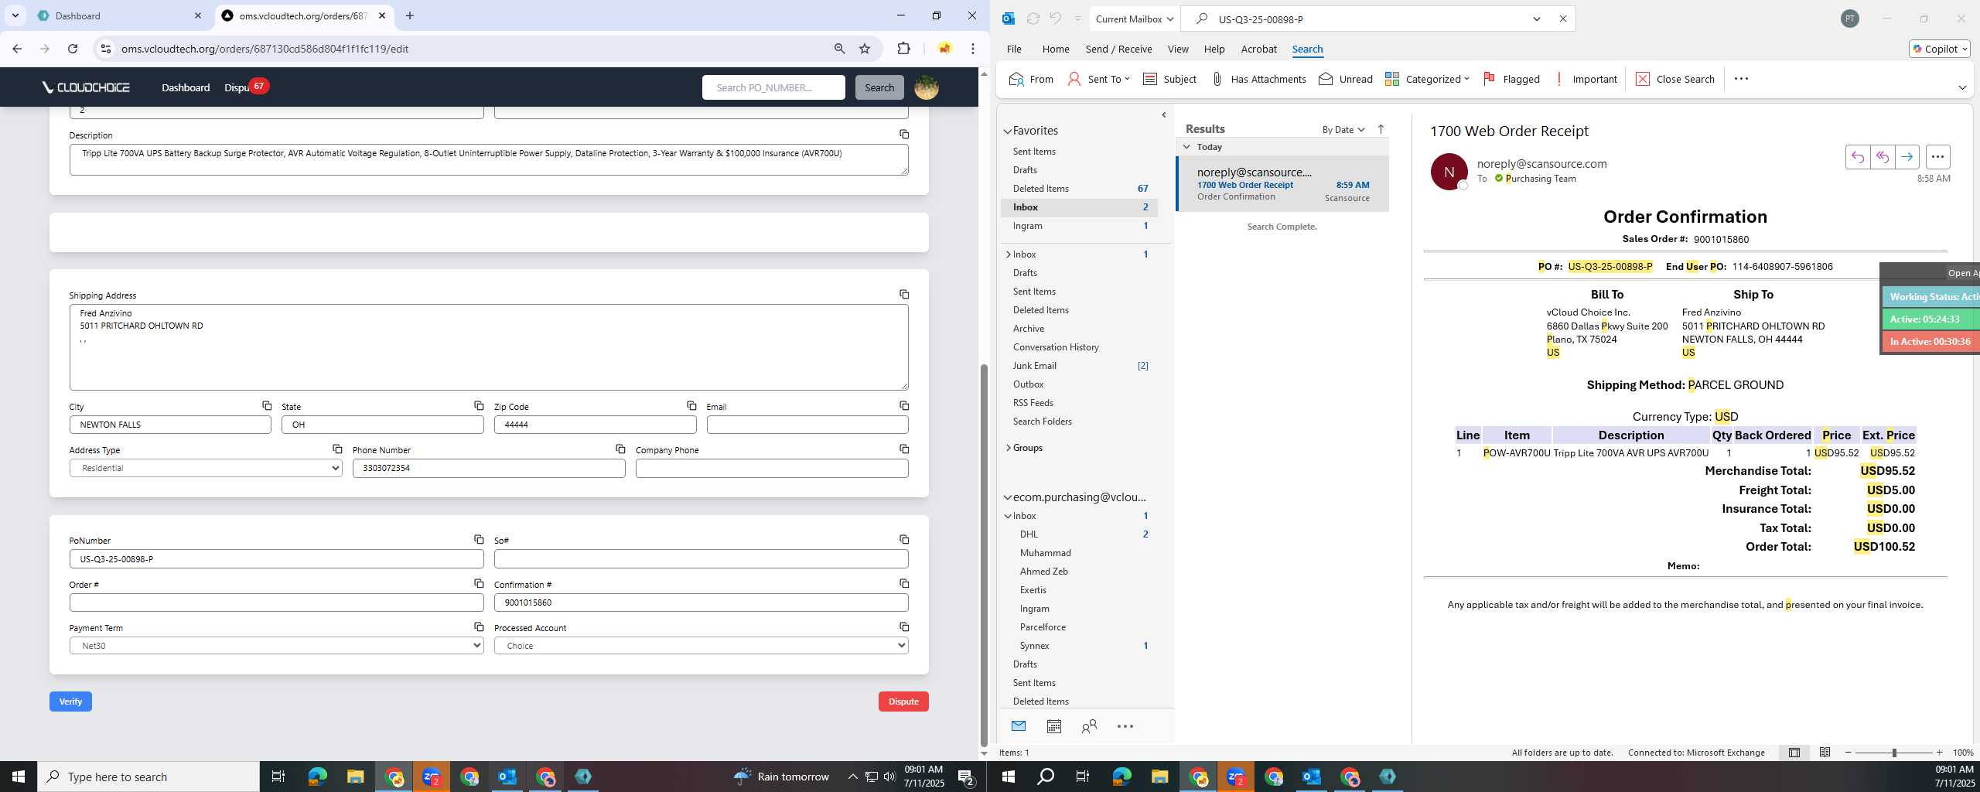1980x792 pixels.
Task: Click Reply arrow in Outlook email
Action: [1858, 157]
